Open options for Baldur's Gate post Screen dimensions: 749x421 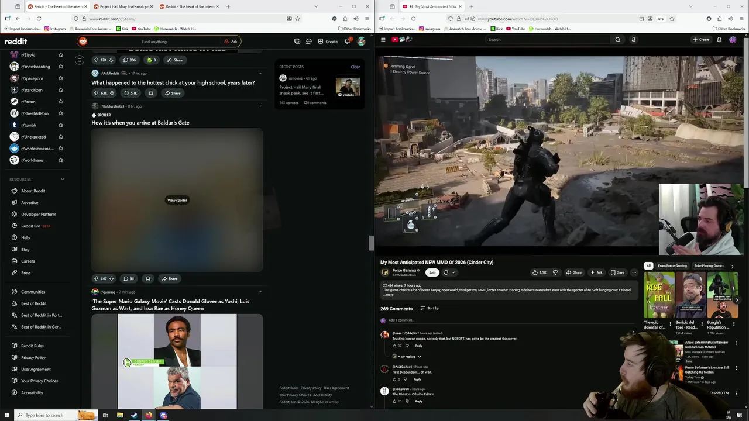[x=260, y=106]
